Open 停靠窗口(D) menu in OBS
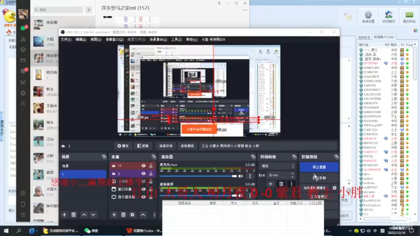This screenshot has width=420, height=236. (x=114, y=40)
